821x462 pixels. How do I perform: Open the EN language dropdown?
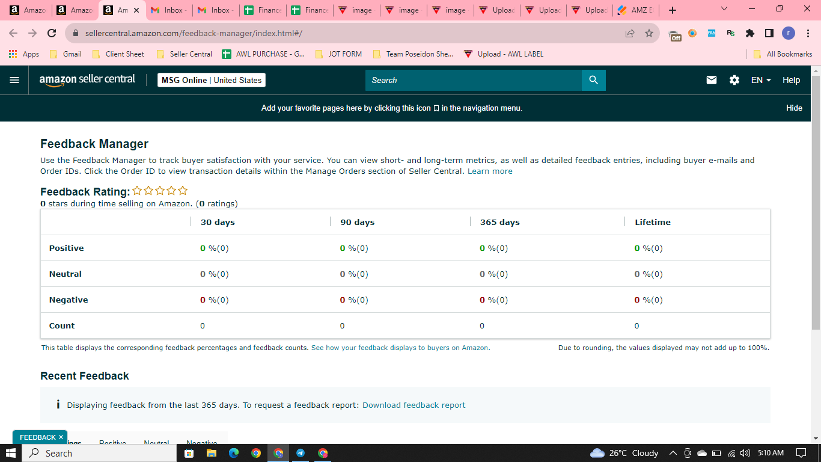coord(761,80)
